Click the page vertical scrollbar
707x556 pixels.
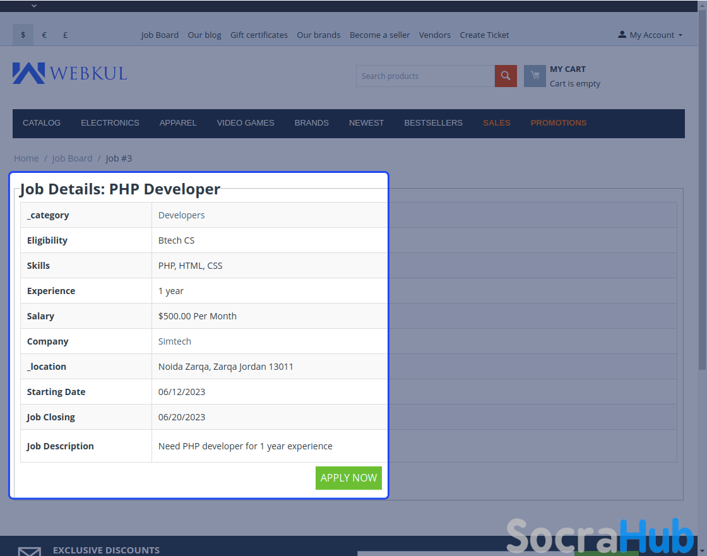[x=703, y=189]
